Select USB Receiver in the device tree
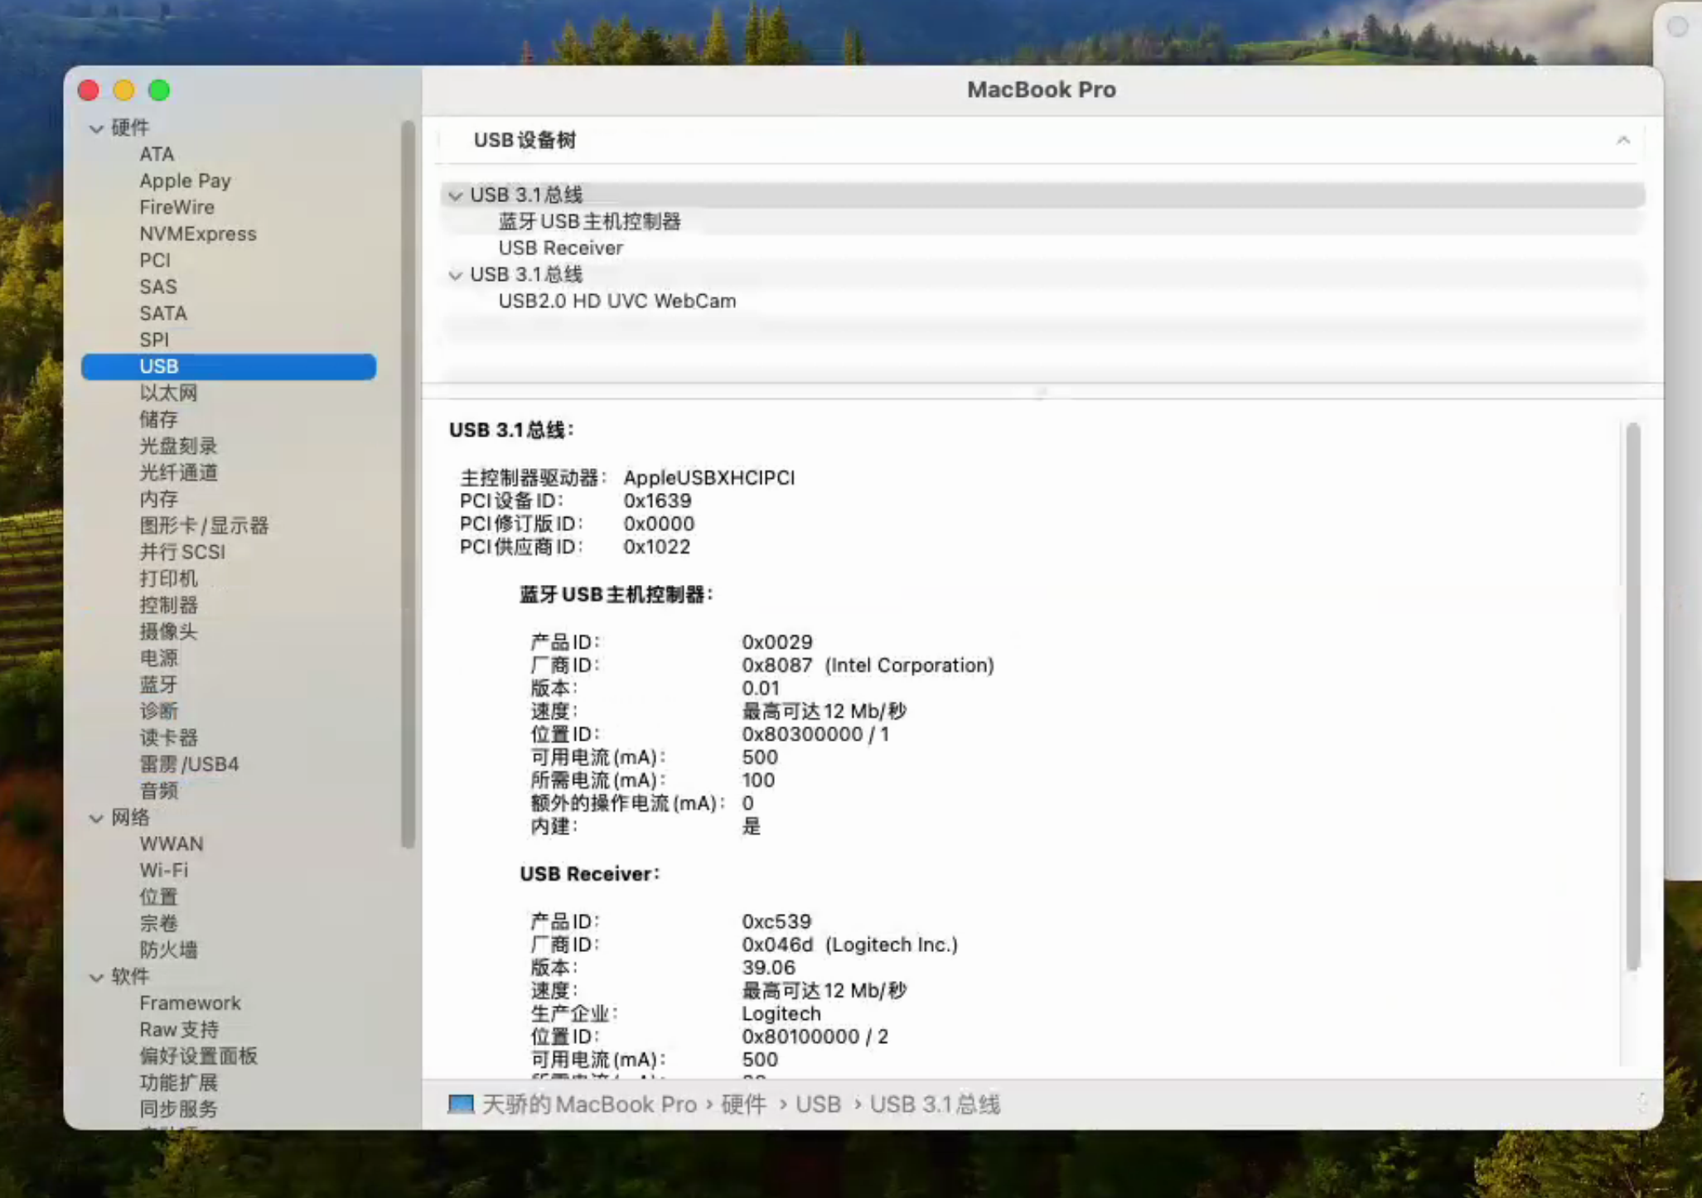This screenshot has width=1702, height=1198. (560, 248)
